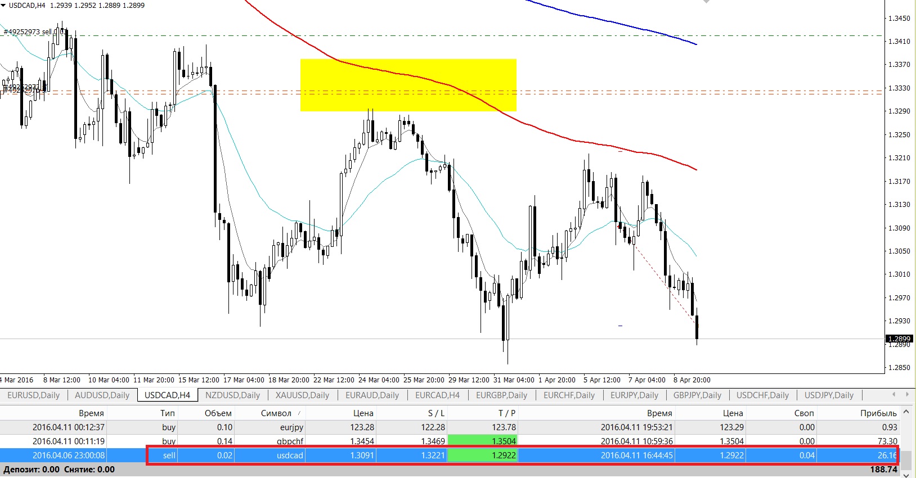Click the open time 2016.04.06 23:00:08
Viewport: 916px width, 478px height.
pos(68,455)
